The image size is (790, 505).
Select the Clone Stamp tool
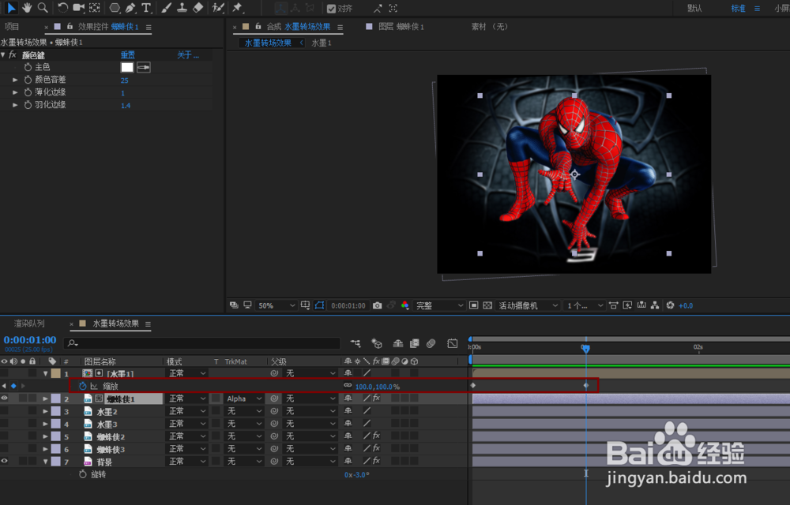click(x=182, y=8)
